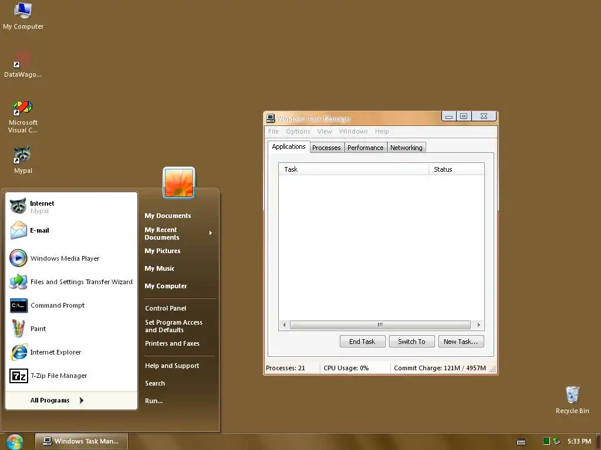Expand All Programs list

pyautogui.click(x=71, y=400)
